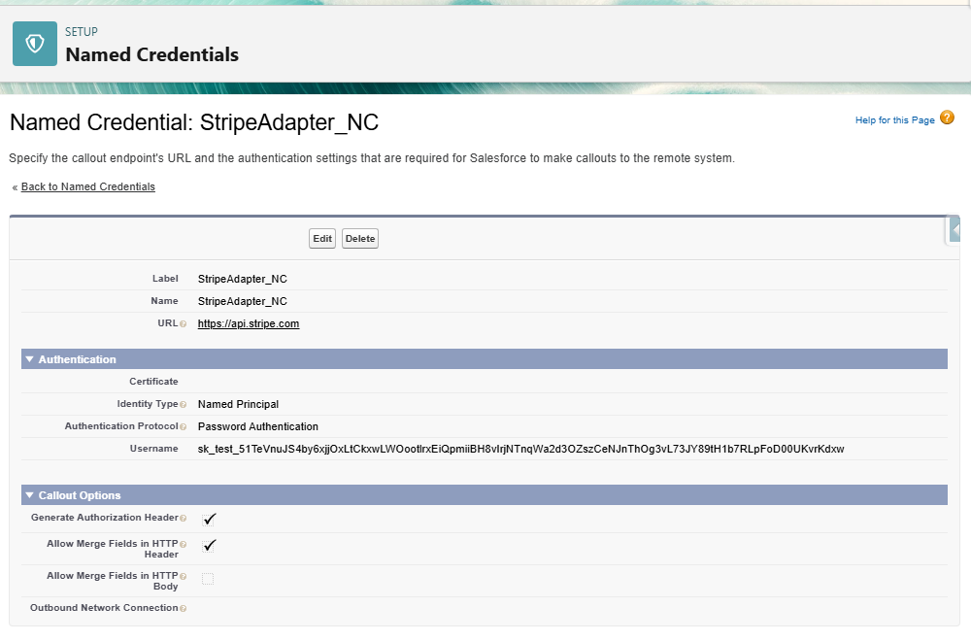Click the Named Credential: StripeAdapter_NC page heading
Viewport: 971px width, 641px height.
pyautogui.click(x=194, y=122)
